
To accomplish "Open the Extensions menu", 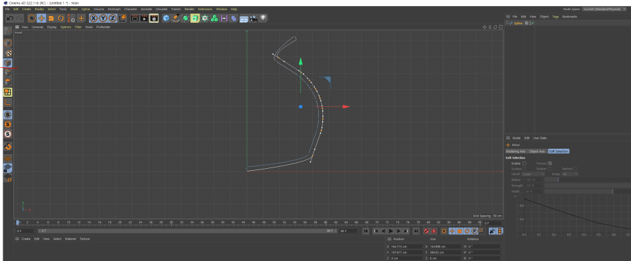I will [205, 9].
